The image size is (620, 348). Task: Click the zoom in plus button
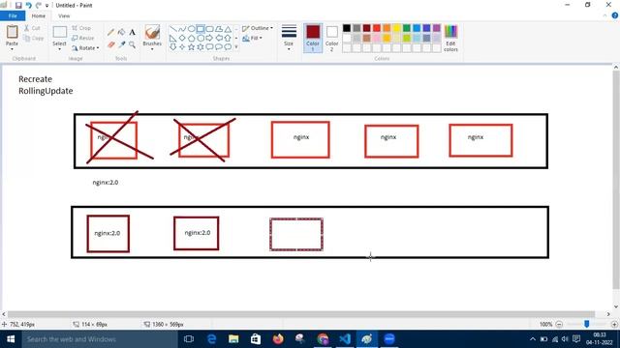(614, 324)
